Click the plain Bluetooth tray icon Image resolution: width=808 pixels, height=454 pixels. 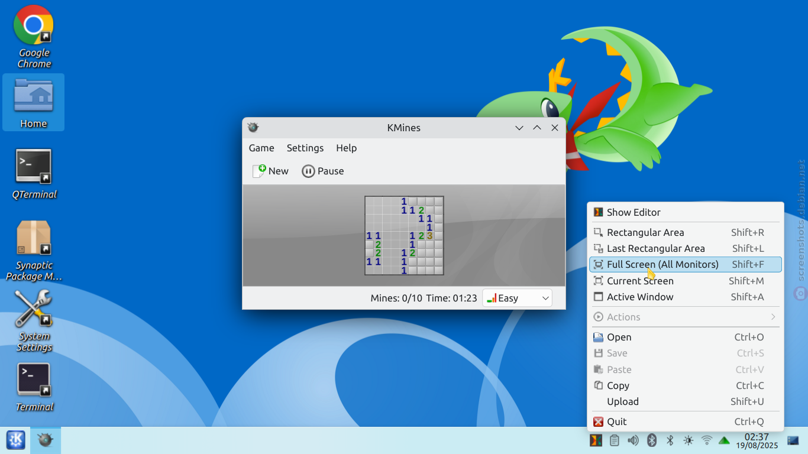click(670, 440)
